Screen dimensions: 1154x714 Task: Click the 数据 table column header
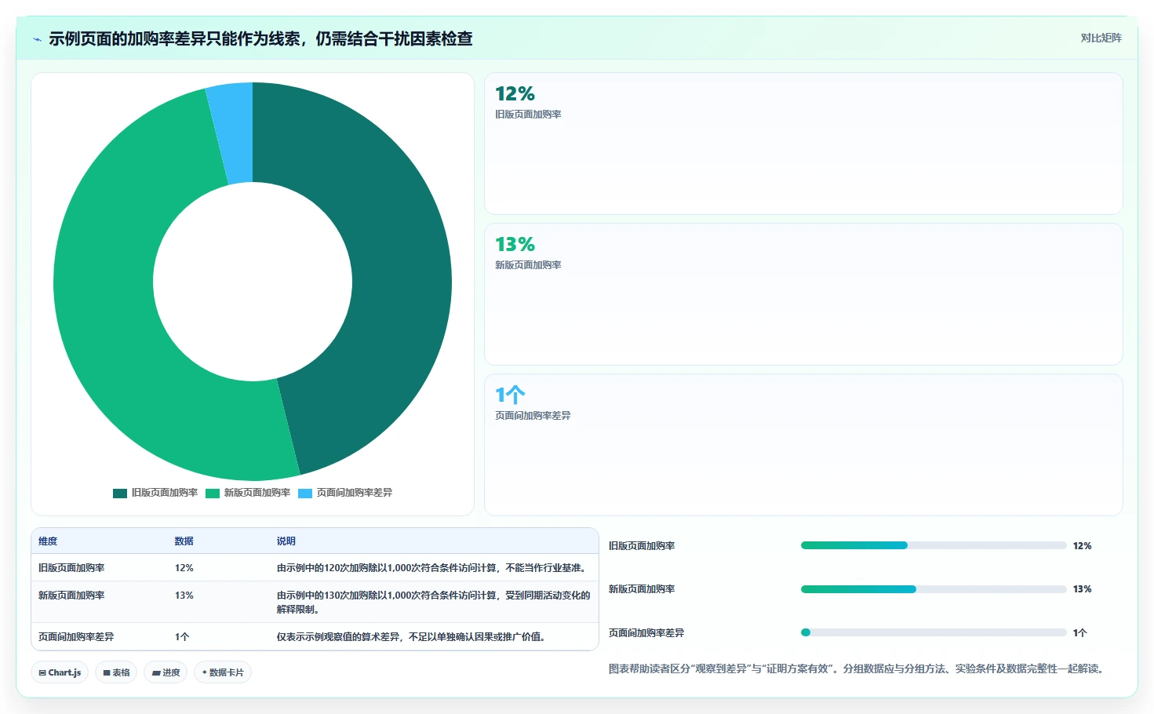184,541
